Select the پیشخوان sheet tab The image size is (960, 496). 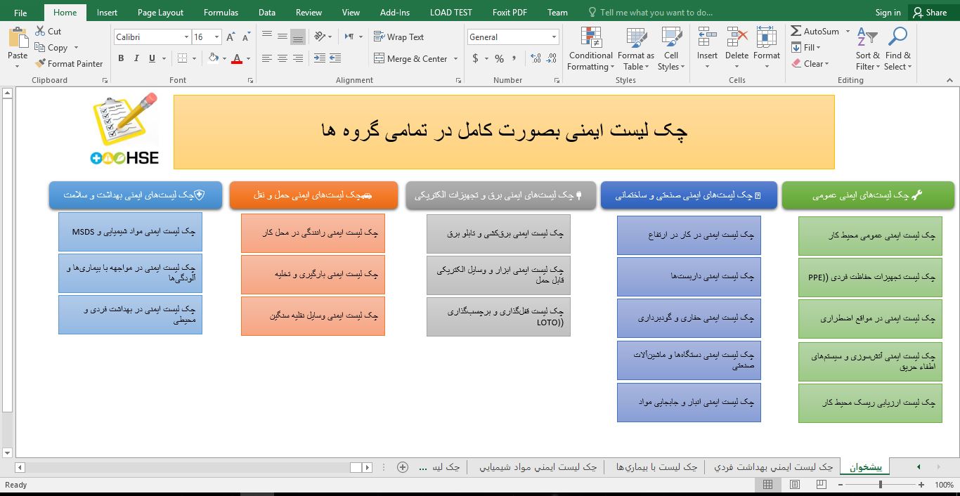(x=865, y=467)
